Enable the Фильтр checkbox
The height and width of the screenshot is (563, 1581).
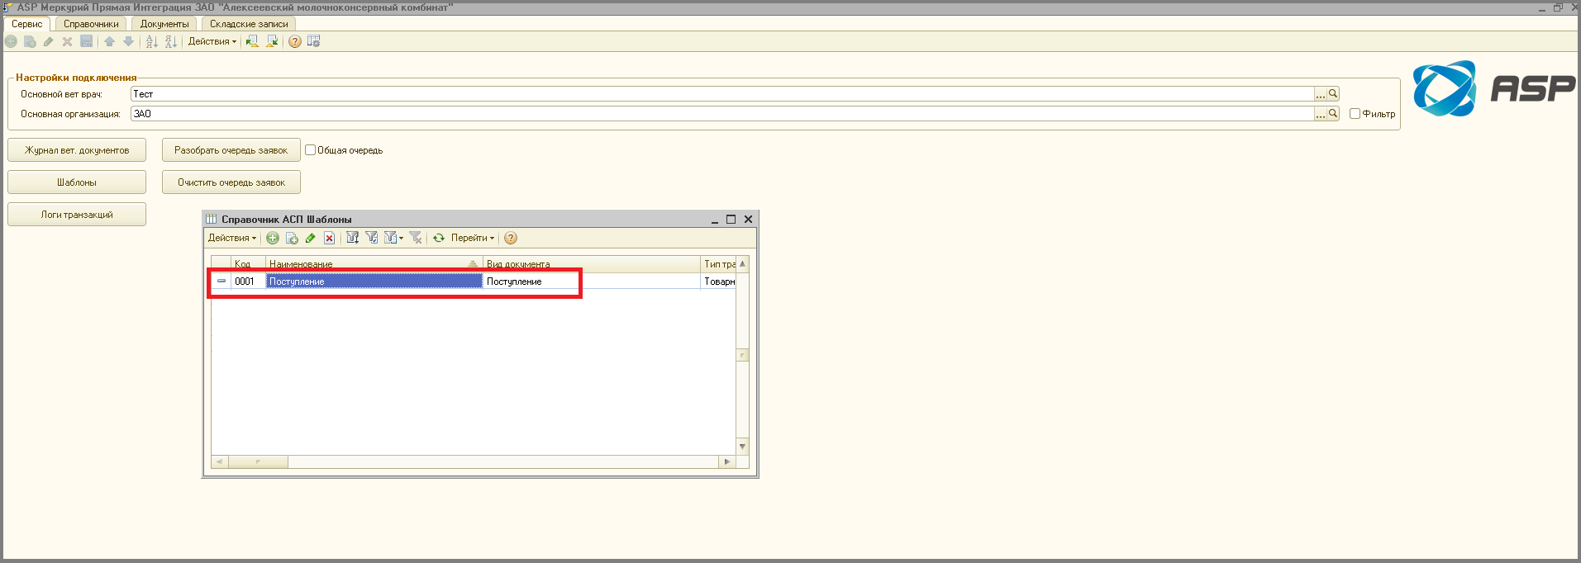tap(1355, 114)
